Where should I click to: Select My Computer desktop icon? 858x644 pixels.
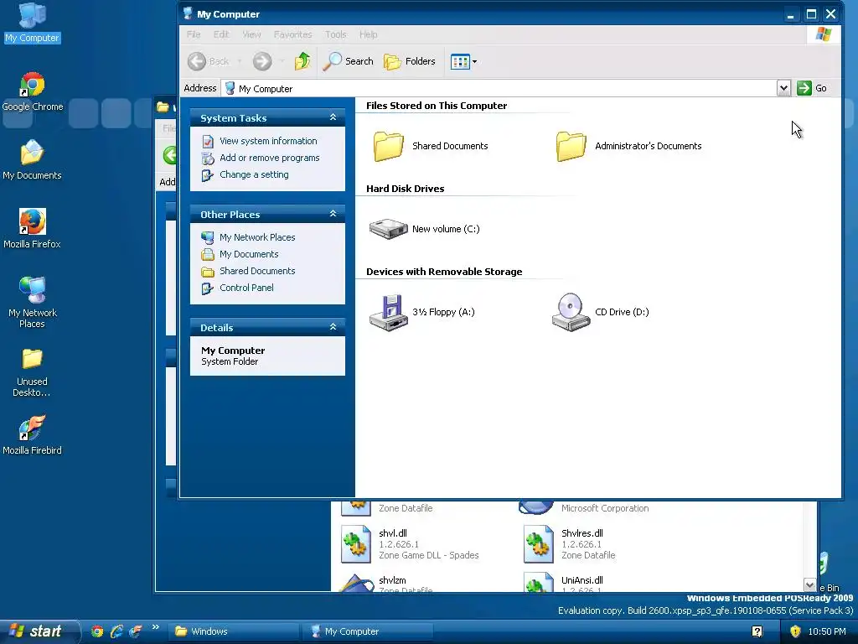pos(33,23)
